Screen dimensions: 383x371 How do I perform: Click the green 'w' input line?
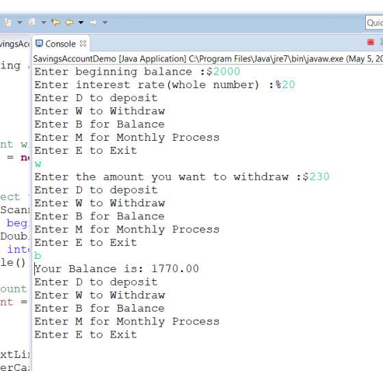[x=38, y=164]
